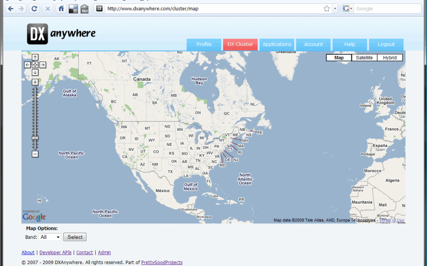Bookmark page with the star icon
427x266 pixels.
point(327,9)
